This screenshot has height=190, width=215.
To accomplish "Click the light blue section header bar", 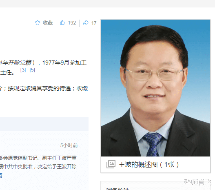I will (44, 124).
